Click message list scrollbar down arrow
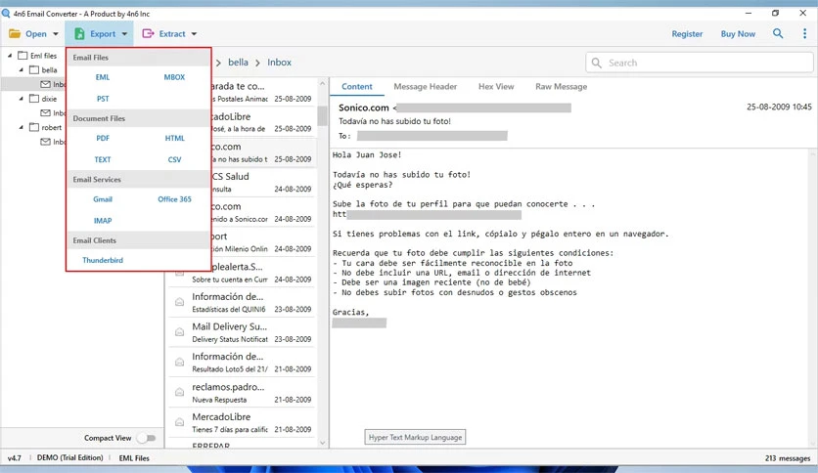This screenshot has height=473, width=818. 322,444
